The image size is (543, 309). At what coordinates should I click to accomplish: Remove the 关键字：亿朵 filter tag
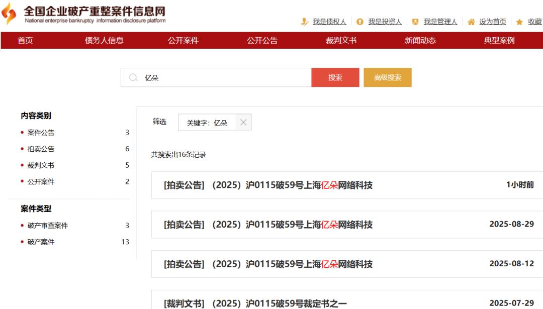coord(243,122)
